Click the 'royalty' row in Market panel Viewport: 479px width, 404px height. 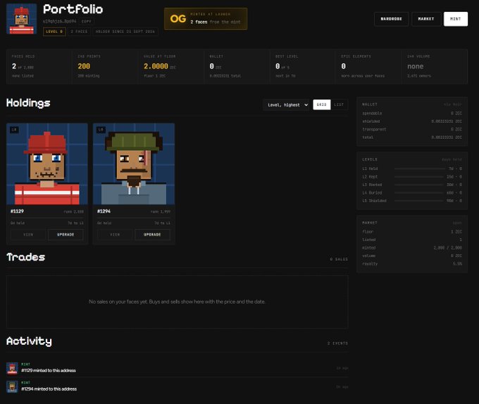[412, 264]
